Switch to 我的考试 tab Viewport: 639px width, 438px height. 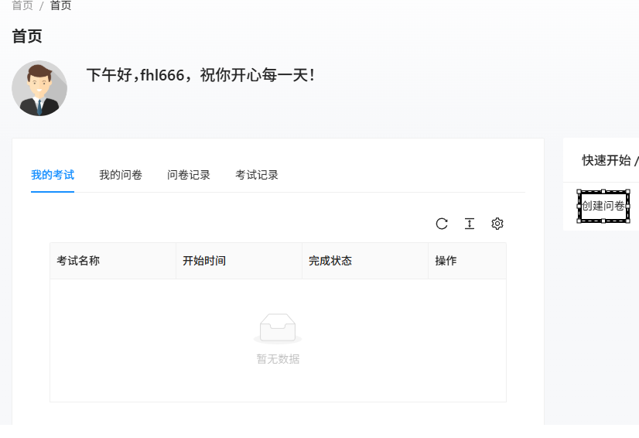coord(53,175)
